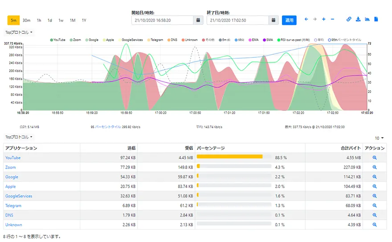Select the 1d time range tab
This screenshot has width=392, height=242.
50,20
